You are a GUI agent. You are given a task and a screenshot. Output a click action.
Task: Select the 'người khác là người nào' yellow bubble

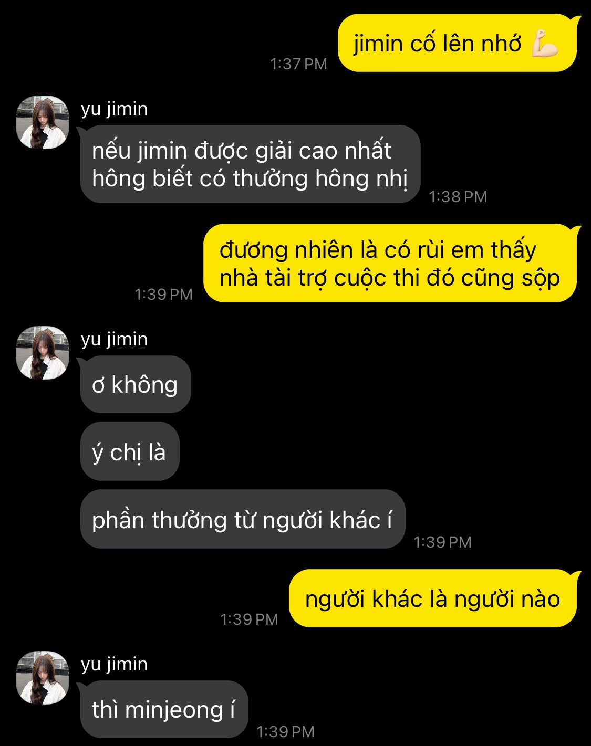coord(433,598)
